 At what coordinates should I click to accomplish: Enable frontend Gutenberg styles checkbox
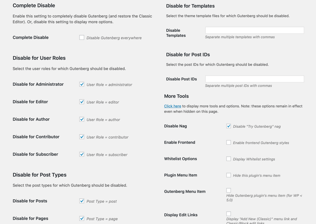pyautogui.click(x=228, y=142)
